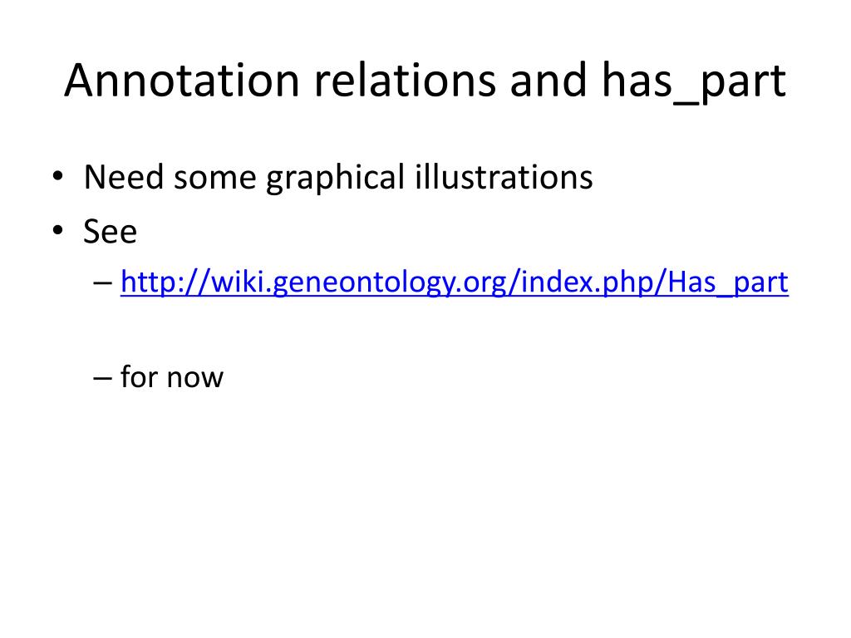The width and height of the screenshot is (851, 638).
Task: Select the 'Need some graphical illustrations' bullet text
Action: [x=338, y=178]
